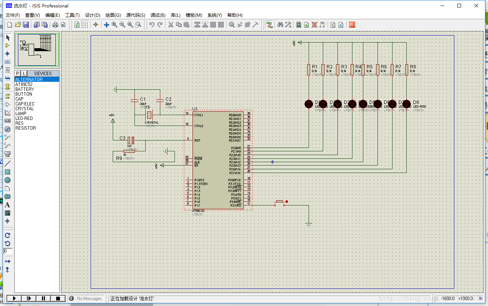Image resolution: width=488 pixels, height=306 pixels.
Task: Open the 设计(D) menu
Action: 93,15
